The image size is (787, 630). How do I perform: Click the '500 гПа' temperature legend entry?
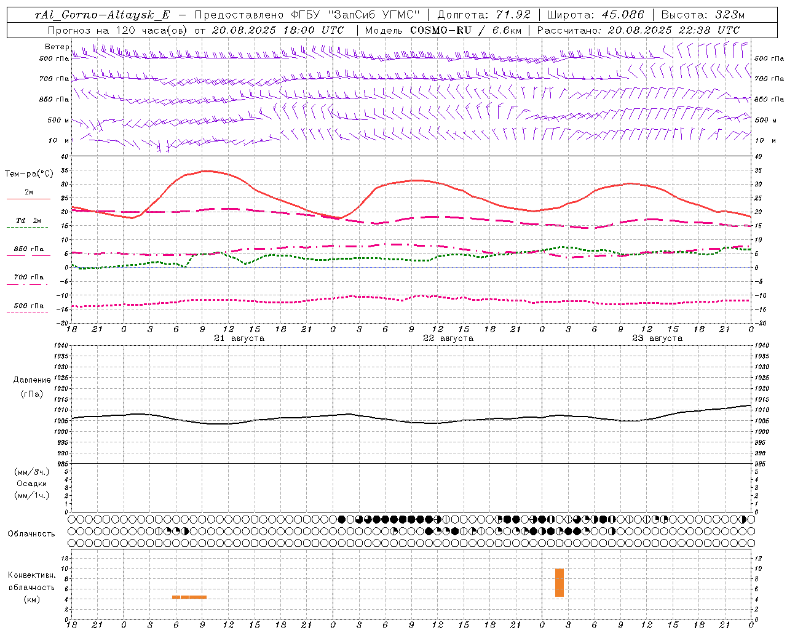pos(29,306)
